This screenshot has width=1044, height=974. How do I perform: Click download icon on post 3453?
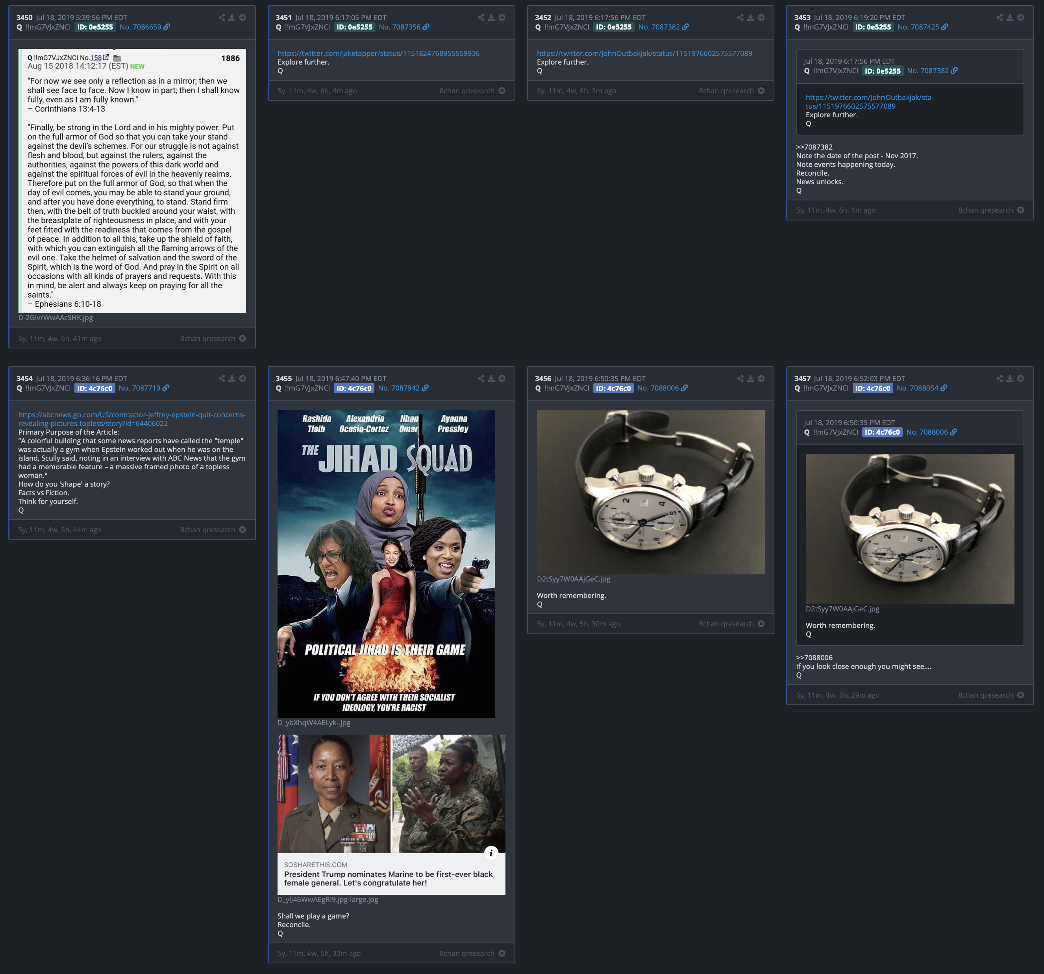[1010, 17]
